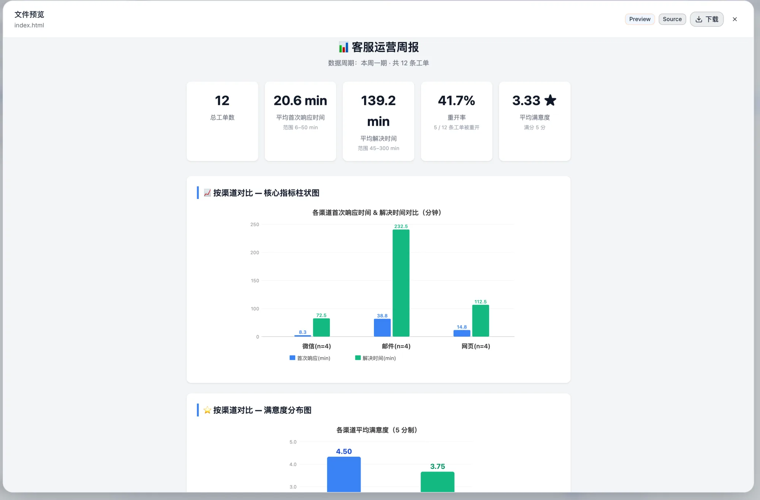760x500 pixels.
Task: Click the 平均首次响应时间 label
Action: [x=300, y=118]
